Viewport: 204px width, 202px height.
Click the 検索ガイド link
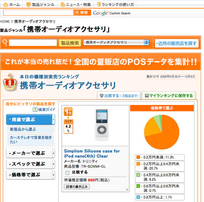[x=47, y=109]
